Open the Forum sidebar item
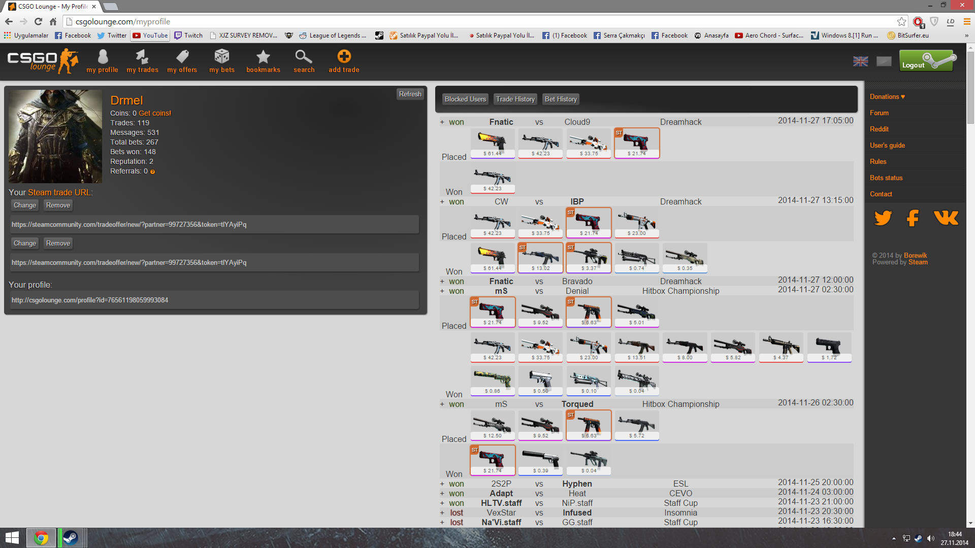 [879, 113]
